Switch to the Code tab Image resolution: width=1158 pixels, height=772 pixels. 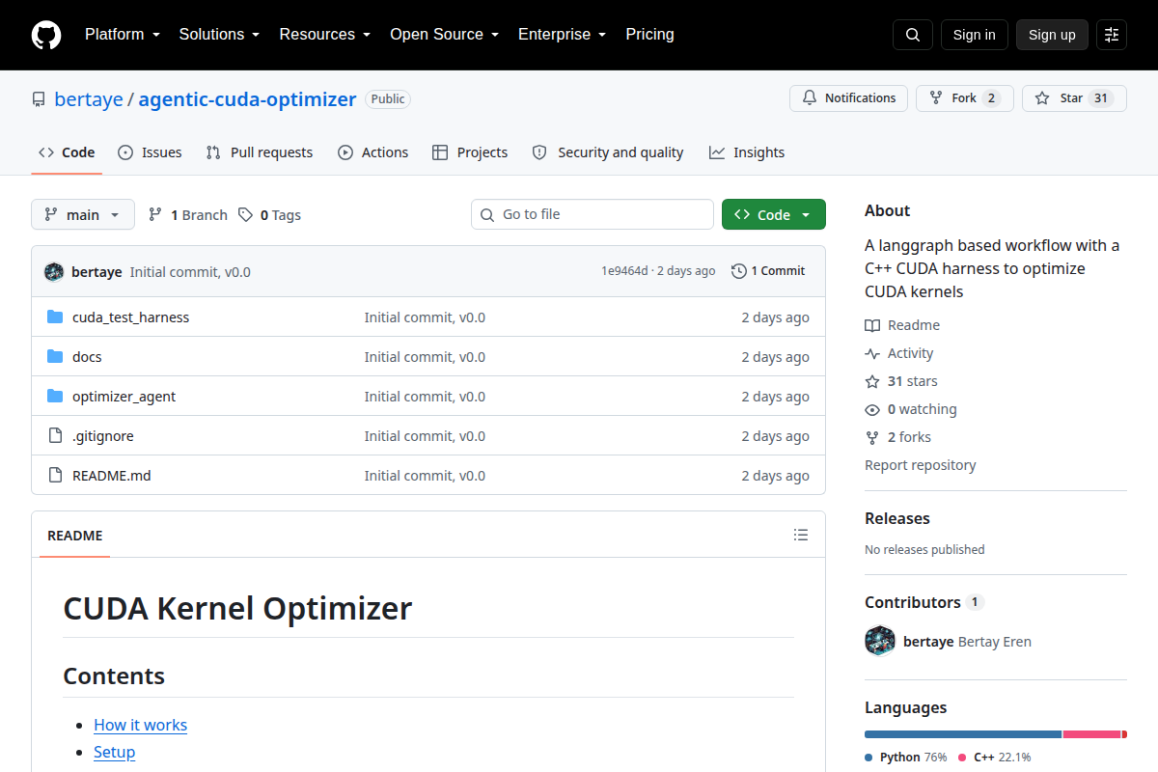click(67, 152)
